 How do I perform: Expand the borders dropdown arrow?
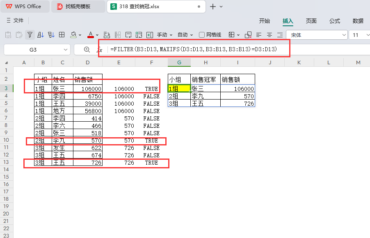(238, 35)
